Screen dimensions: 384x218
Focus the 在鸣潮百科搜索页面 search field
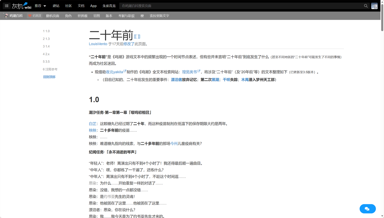[241, 6]
